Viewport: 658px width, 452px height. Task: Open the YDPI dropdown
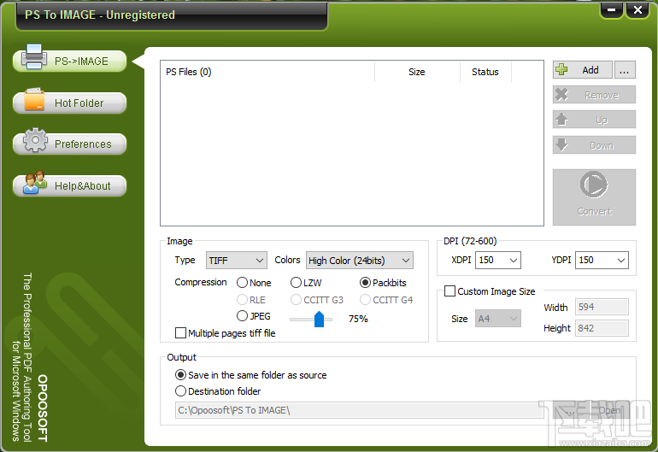(602, 261)
